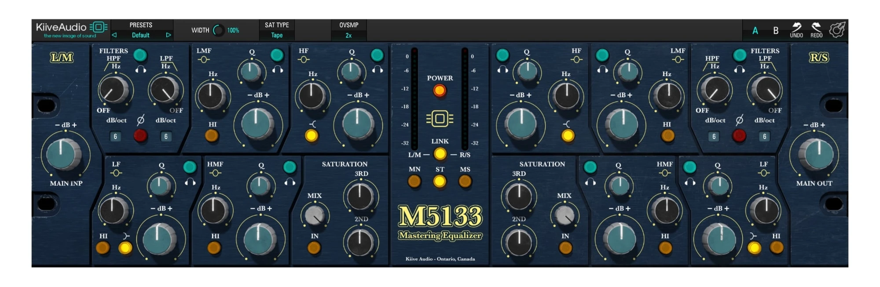Invert phase with R/S red phase button

[739, 136]
